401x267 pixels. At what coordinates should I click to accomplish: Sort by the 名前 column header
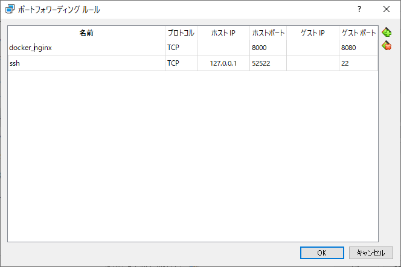coord(86,33)
